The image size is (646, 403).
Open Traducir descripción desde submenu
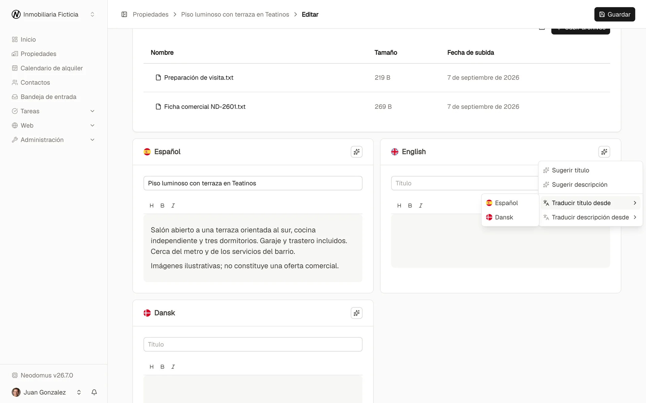point(591,217)
